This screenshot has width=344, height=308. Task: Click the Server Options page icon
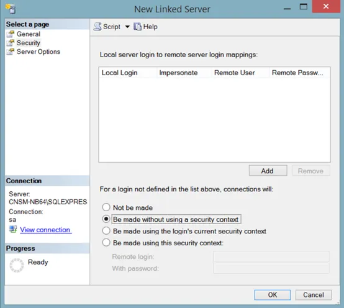11,52
